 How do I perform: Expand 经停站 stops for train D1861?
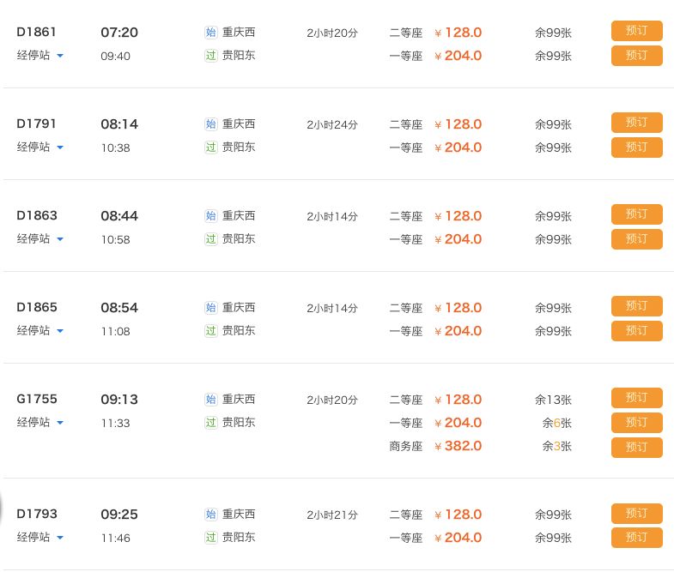pyautogui.click(x=40, y=56)
